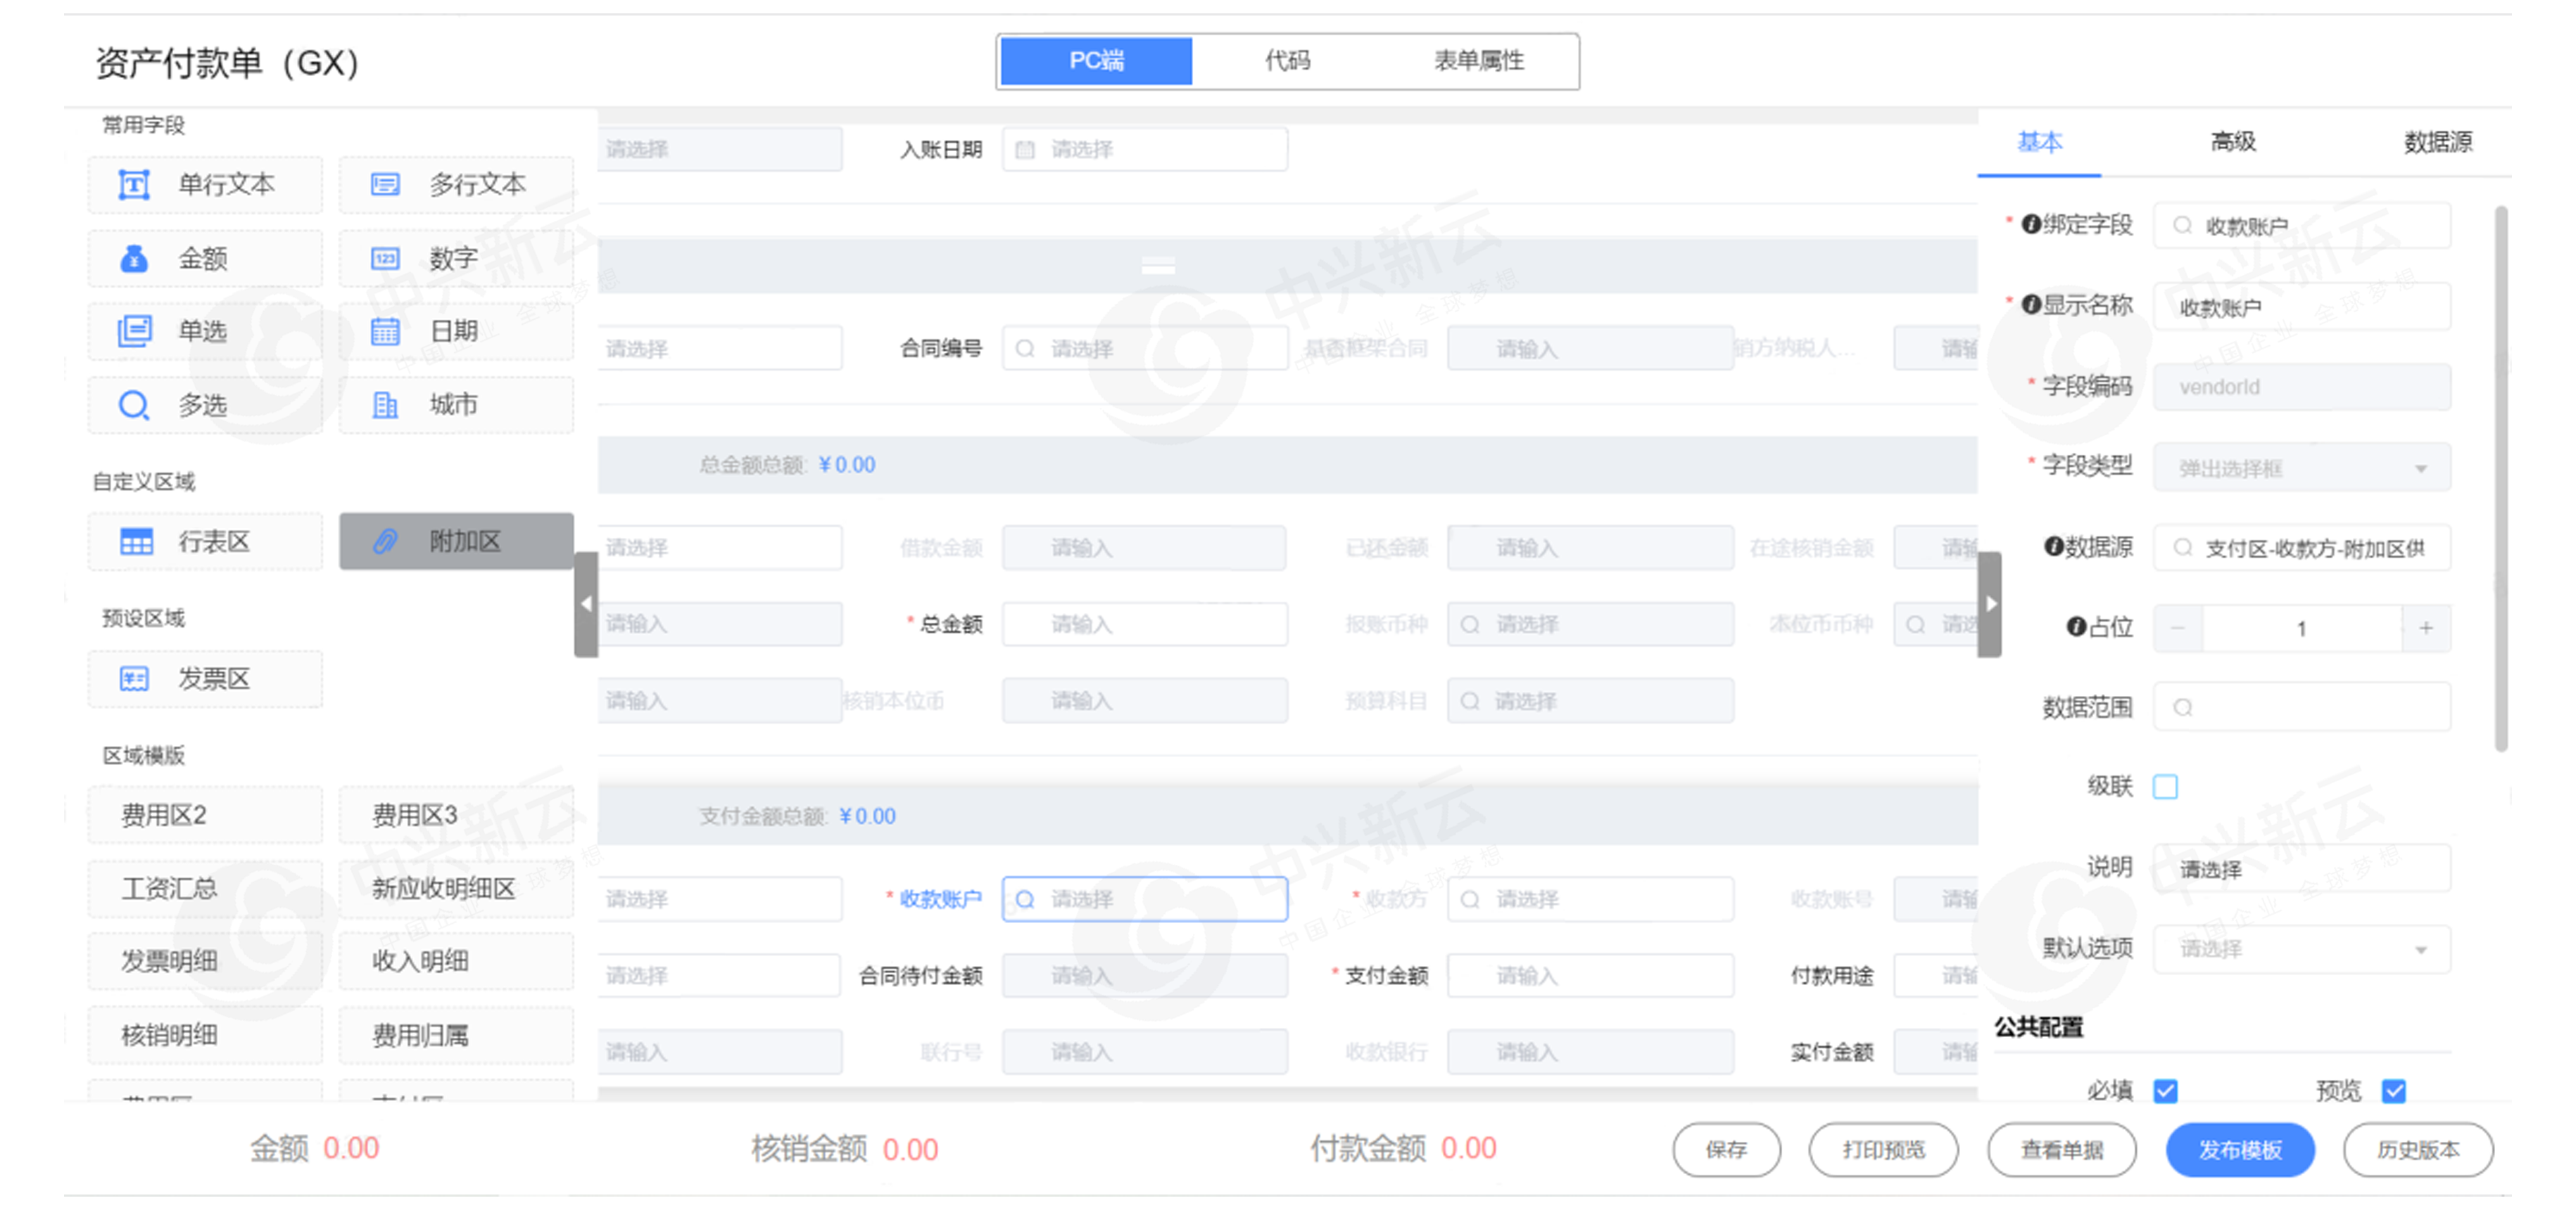Expand the 默认选项 dropdown
This screenshot has height=1210, width=2576.
point(2301,949)
